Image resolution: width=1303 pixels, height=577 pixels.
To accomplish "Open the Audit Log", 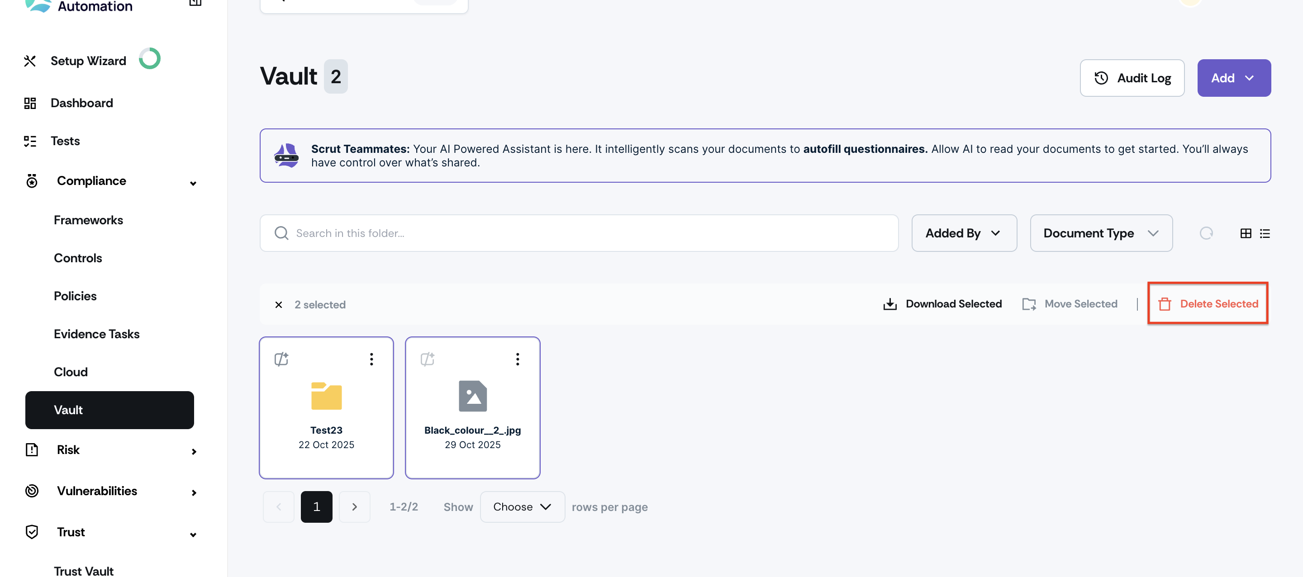I will (x=1132, y=78).
